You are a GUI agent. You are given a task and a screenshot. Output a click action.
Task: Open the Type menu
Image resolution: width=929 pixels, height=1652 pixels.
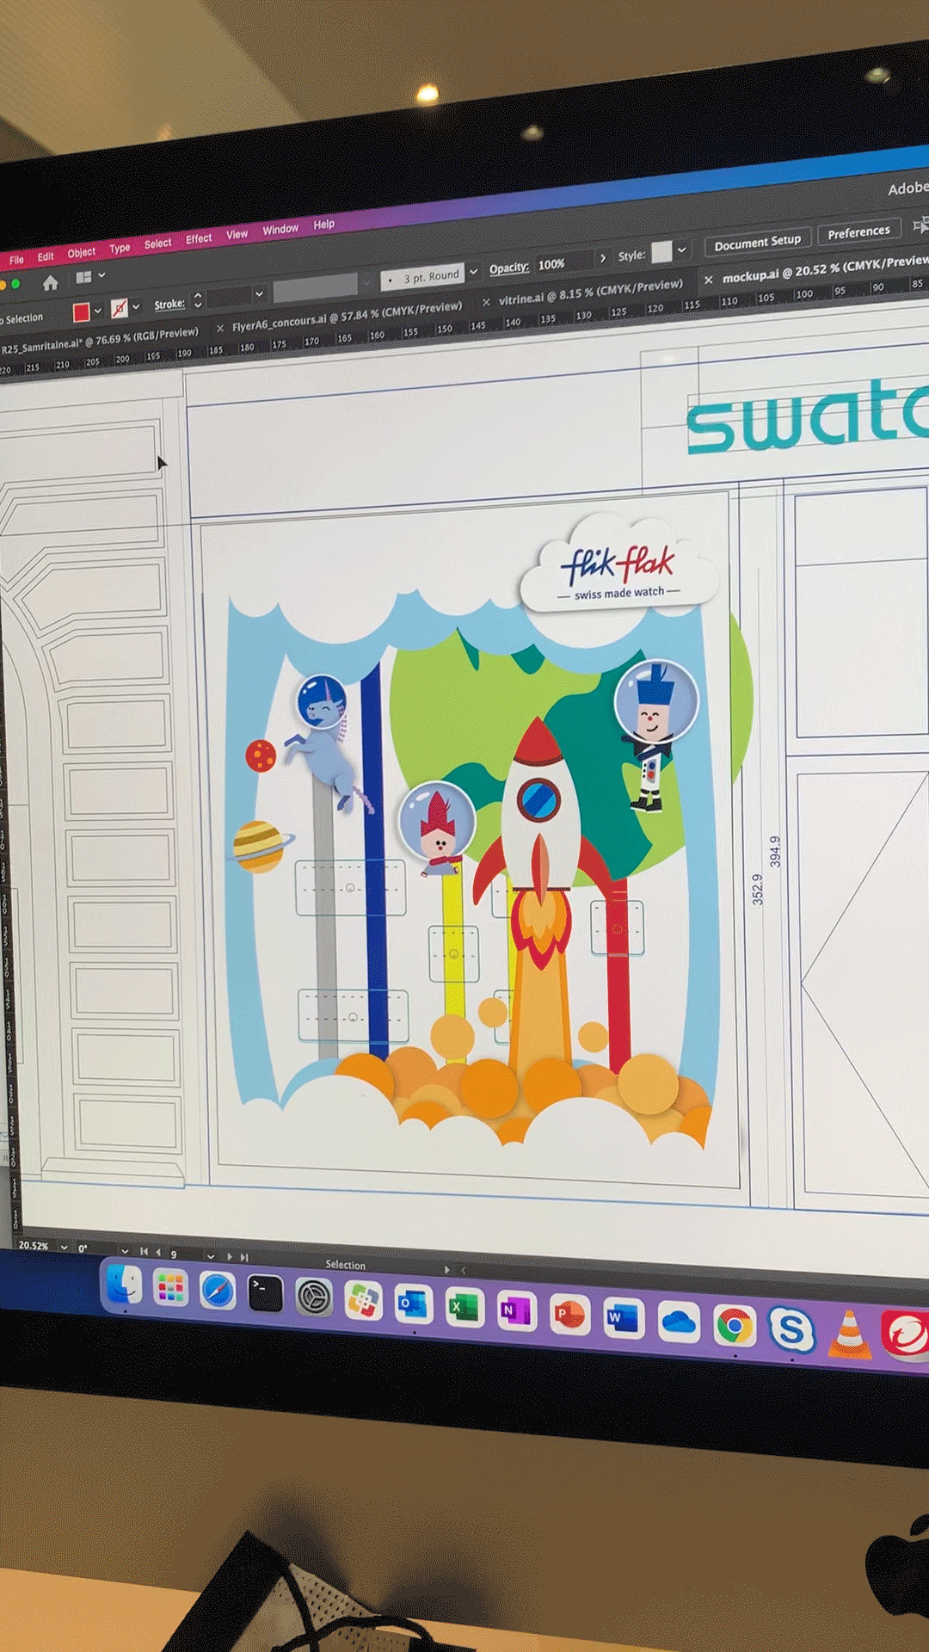click(120, 248)
